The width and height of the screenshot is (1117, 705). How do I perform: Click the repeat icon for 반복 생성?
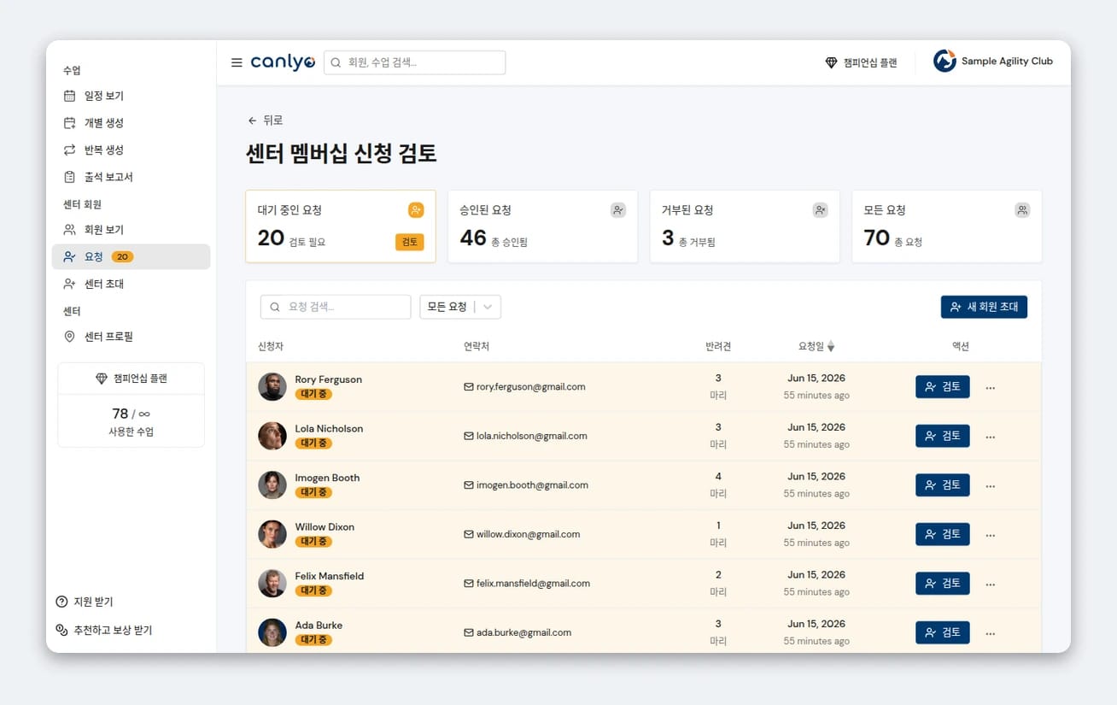(70, 150)
